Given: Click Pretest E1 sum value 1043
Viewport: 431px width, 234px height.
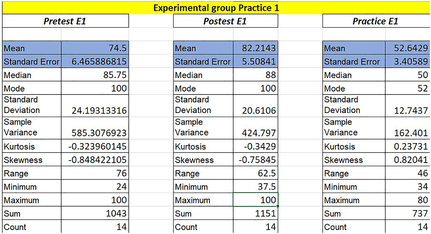Looking at the screenshot, I should [x=95, y=214].
